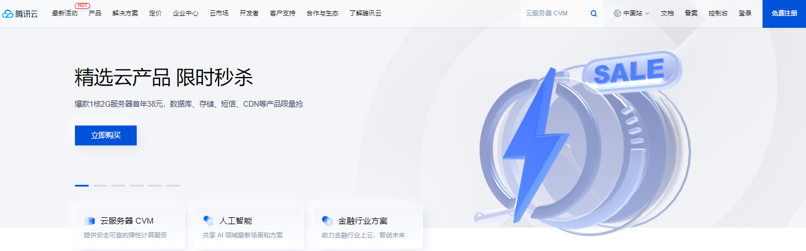Click 共享 AI 领域最新场景和方案 description

coord(243,235)
